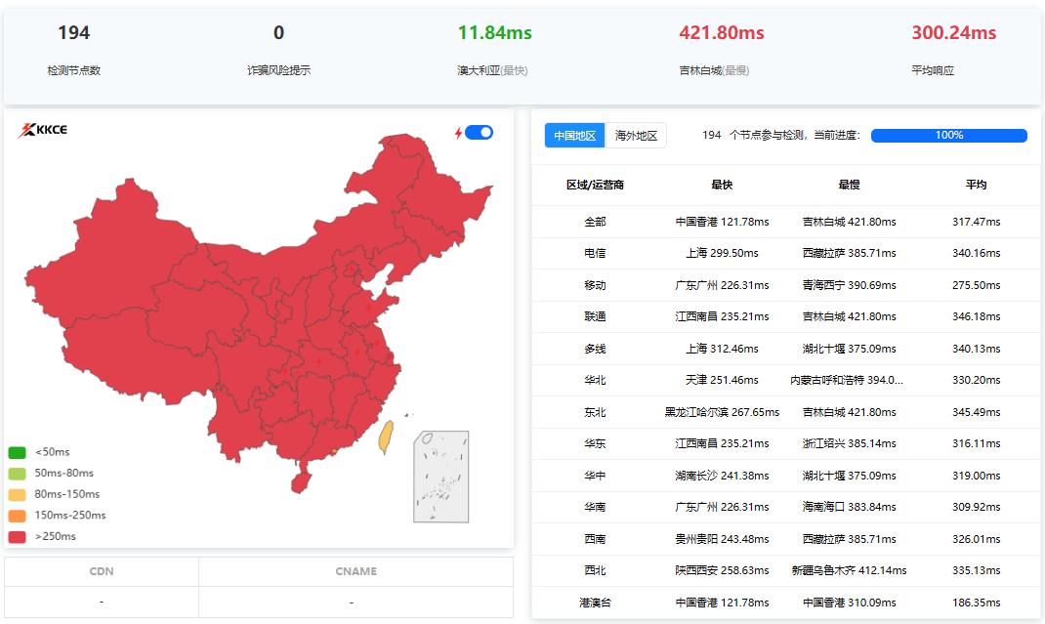Switch to the 中国地区 tab
Viewport: 1045px width, 624px height.
[x=574, y=136]
